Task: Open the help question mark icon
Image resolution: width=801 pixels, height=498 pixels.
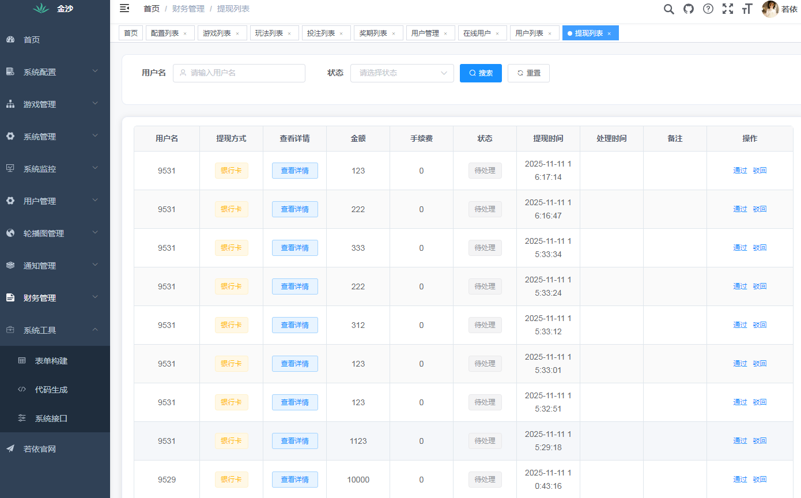Action: 708,9
